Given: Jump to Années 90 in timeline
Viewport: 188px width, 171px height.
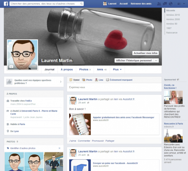Looking at the screenshot, I should [x=171, y=24].
